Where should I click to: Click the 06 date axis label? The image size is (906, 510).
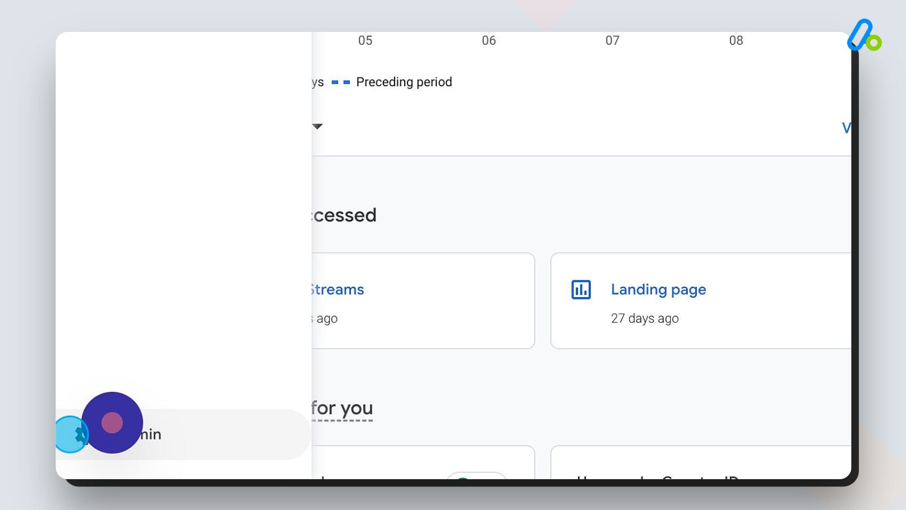(489, 40)
